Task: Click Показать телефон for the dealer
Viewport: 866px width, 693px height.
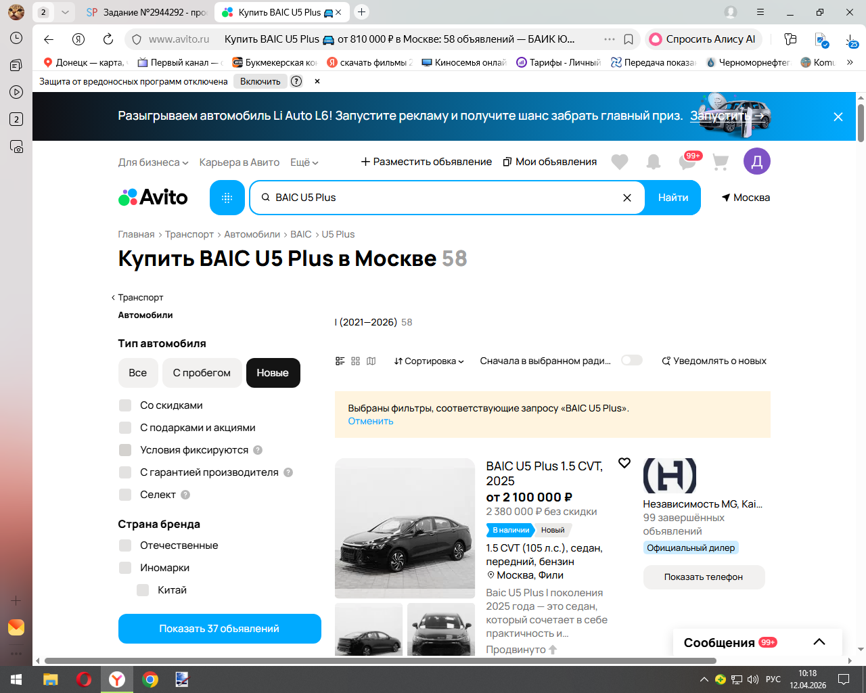Action: tap(704, 577)
